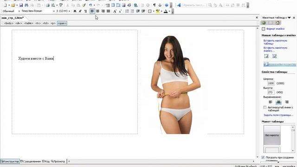Open the paragraph style dropdown
Screen dimensions: 297x167
pos(19,11)
